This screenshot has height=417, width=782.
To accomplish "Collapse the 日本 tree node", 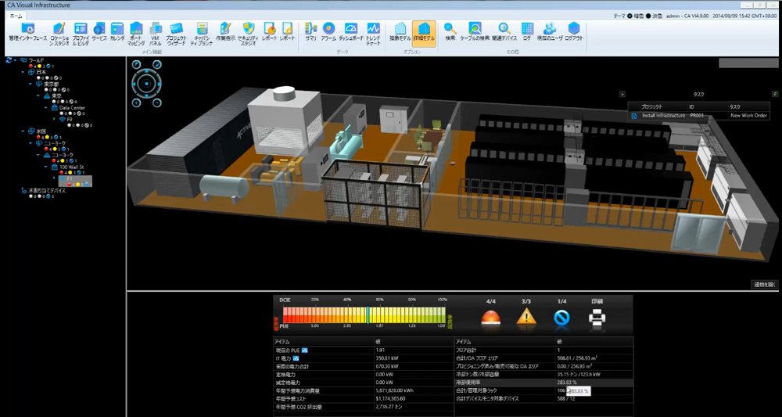I will click(23, 72).
